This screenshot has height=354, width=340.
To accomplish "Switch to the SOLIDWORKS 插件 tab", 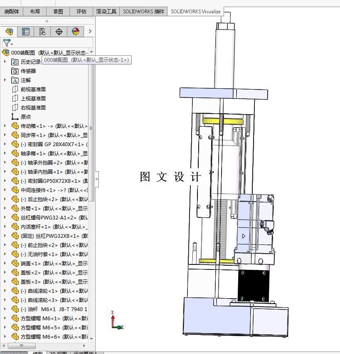I will click(x=143, y=12).
